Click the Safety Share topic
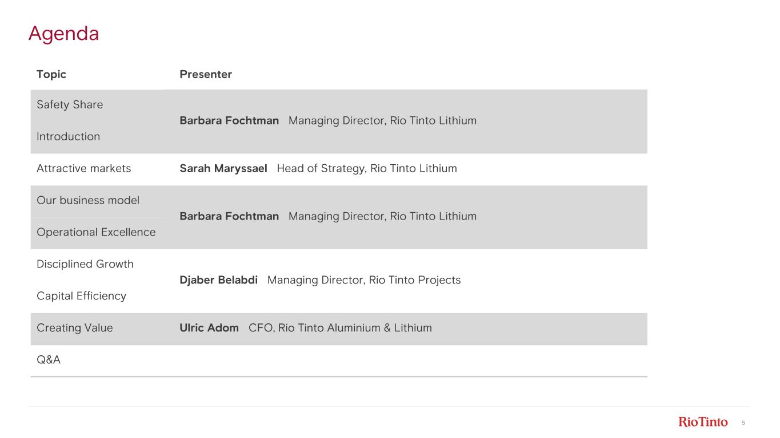Viewport: 780px width, 438px height. click(70, 105)
